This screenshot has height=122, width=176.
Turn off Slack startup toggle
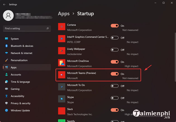coord(115,110)
